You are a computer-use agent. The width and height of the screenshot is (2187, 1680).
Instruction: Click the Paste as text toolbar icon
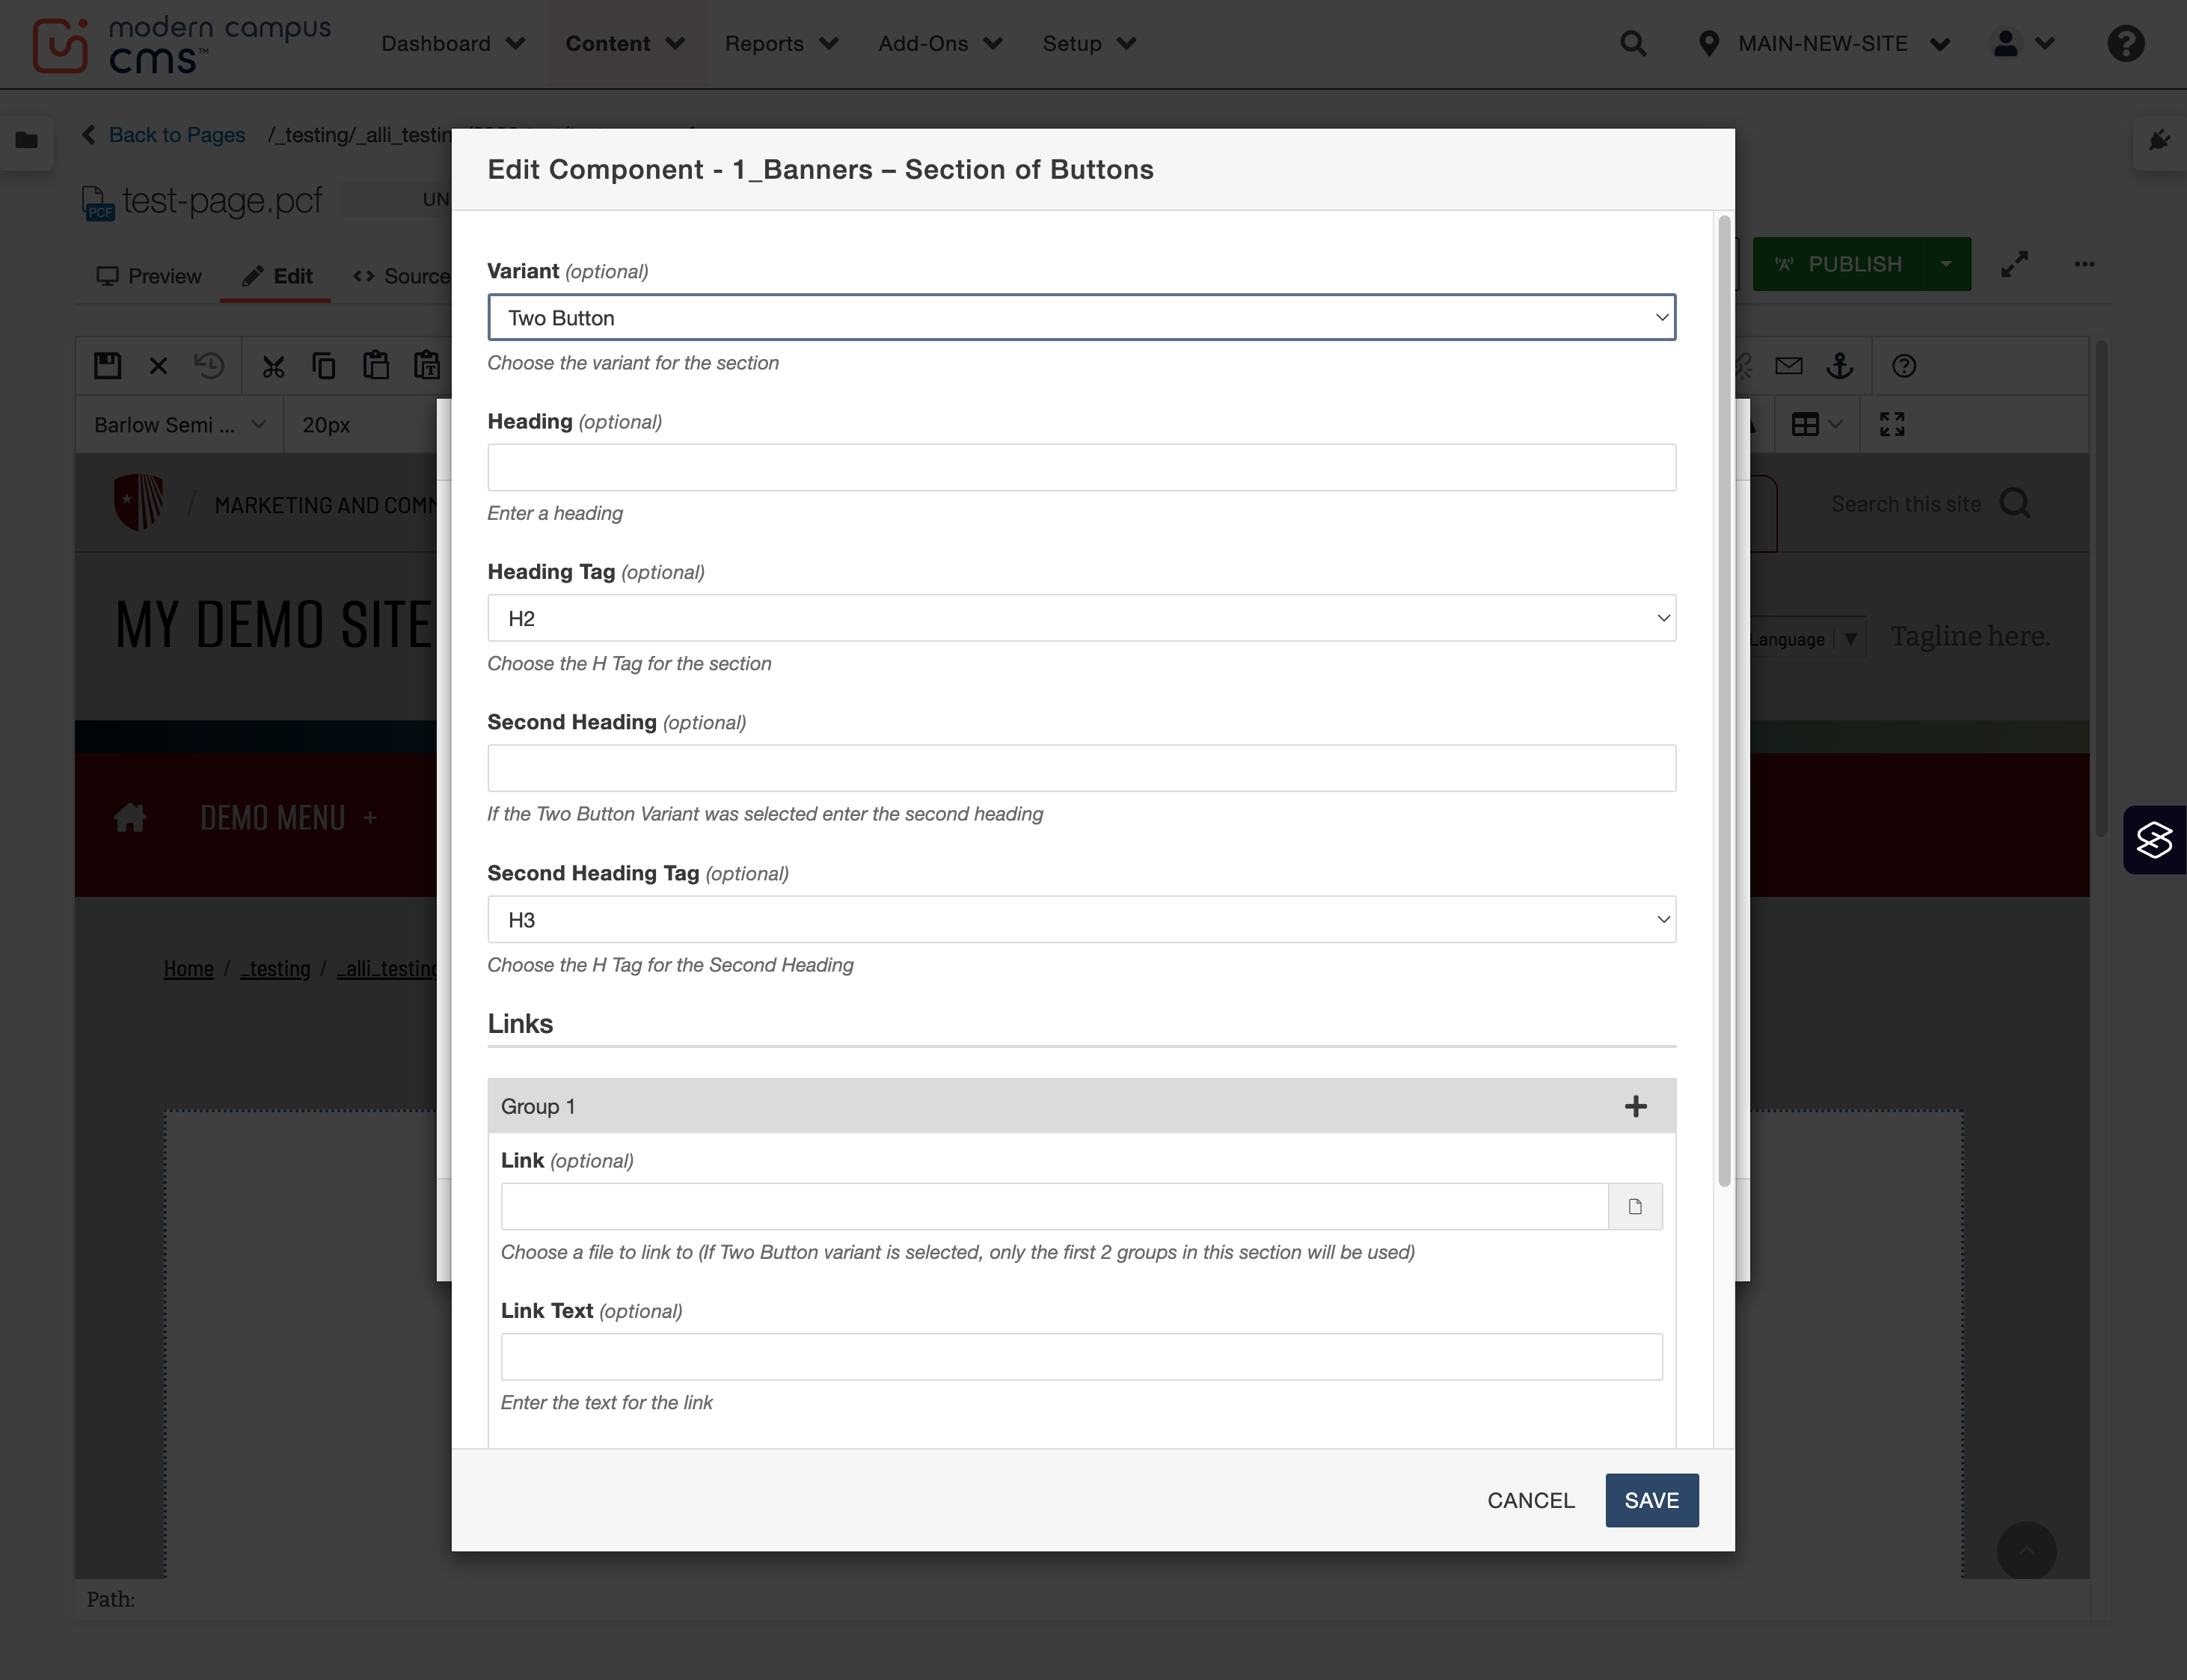pyautogui.click(x=427, y=366)
